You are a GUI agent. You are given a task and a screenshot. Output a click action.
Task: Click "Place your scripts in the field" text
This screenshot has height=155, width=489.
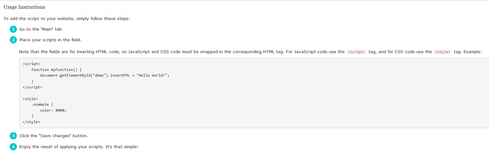click(50, 40)
